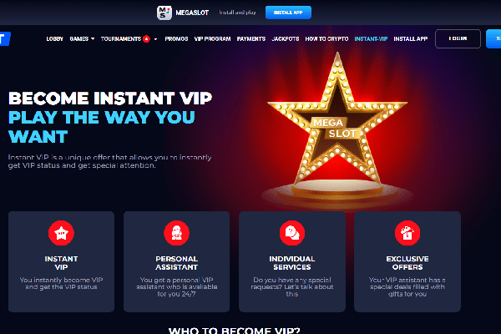Open the Lobby menu item
501x334 pixels.
pyautogui.click(x=54, y=38)
